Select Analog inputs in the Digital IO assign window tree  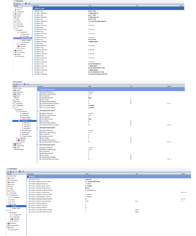pyautogui.click(x=25, y=34)
